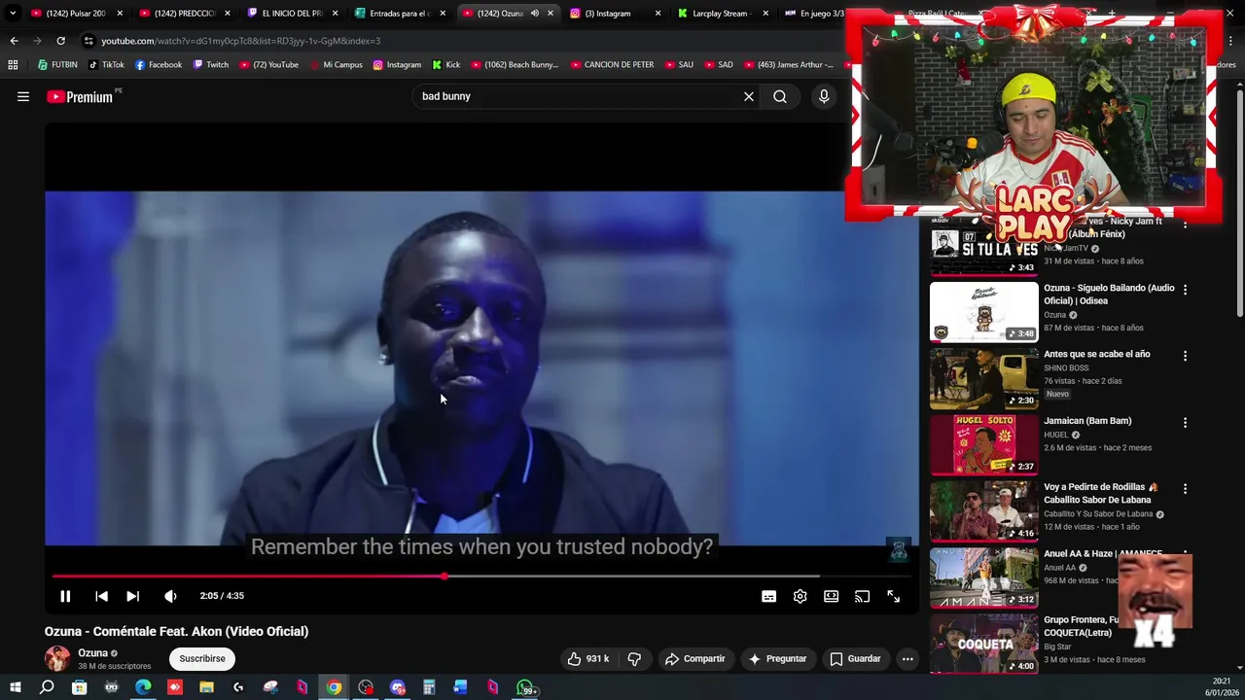Run the search with the magnifier button
The width and height of the screenshot is (1245, 700).
coord(780,96)
